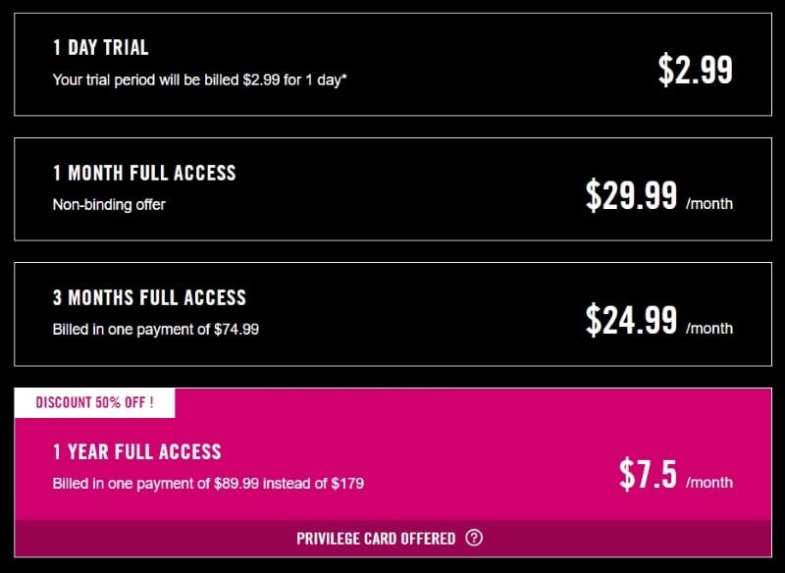Screen dimensions: 785x573
Task: Click the 'Non-binding offer' description text
Action: click(109, 205)
